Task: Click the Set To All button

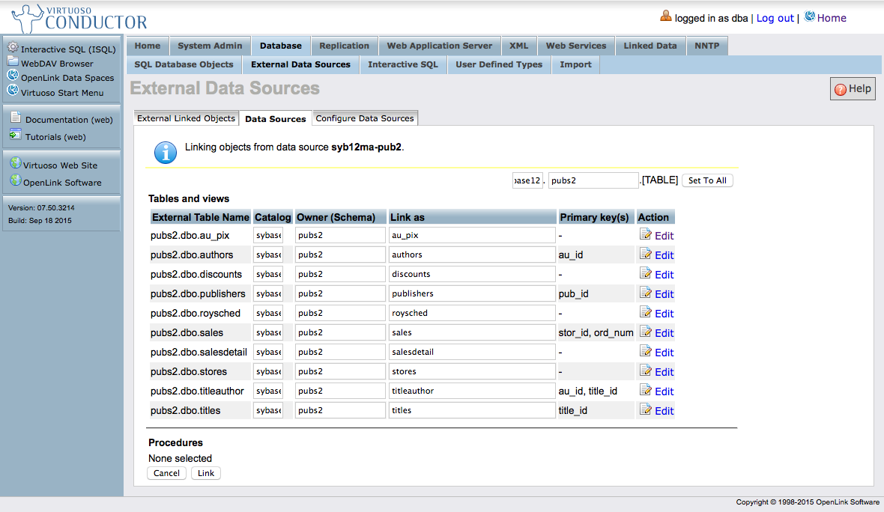Action: 707,180
